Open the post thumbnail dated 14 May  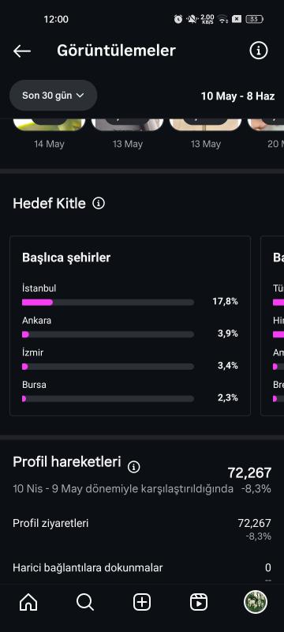pos(49,125)
